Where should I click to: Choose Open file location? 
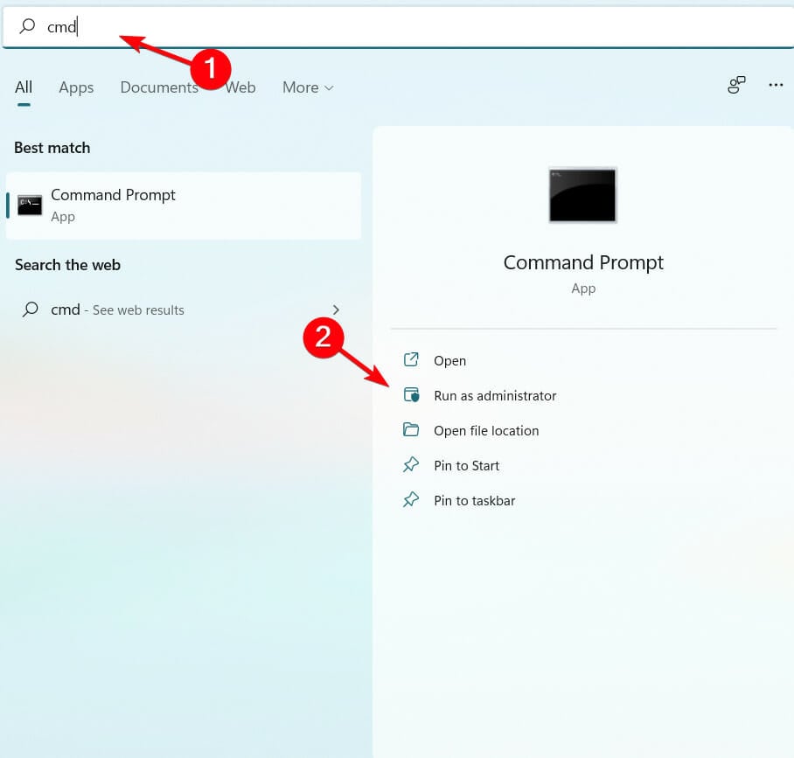coord(486,430)
